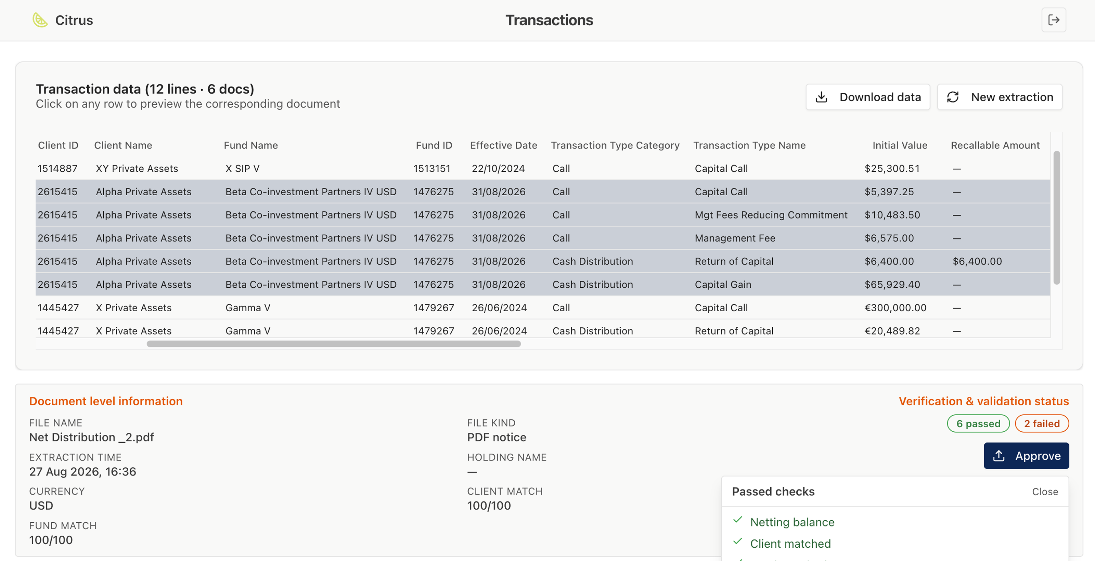The image size is (1095, 561).
Task: Click the PDF notice file kind value
Action: pos(497,437)
